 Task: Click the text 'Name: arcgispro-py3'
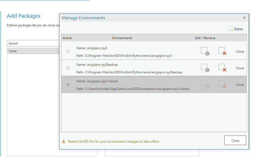[92, 48]
